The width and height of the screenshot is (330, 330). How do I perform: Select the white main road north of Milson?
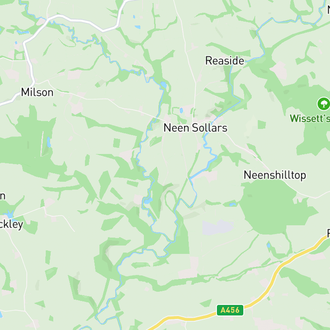(70, 20)
